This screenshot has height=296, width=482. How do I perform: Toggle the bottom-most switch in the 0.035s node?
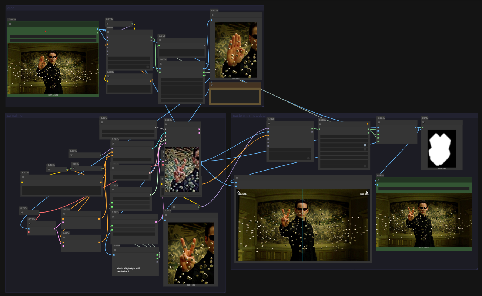pos(365,166)
